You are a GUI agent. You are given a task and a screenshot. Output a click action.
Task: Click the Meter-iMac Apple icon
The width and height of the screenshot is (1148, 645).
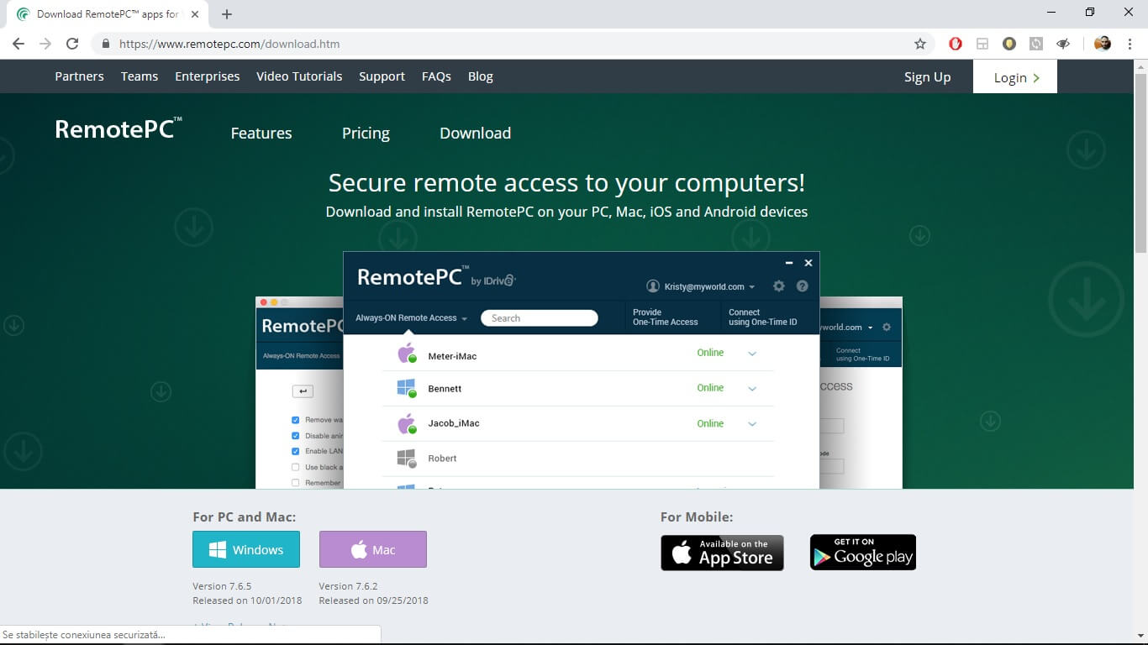[407, 354]
